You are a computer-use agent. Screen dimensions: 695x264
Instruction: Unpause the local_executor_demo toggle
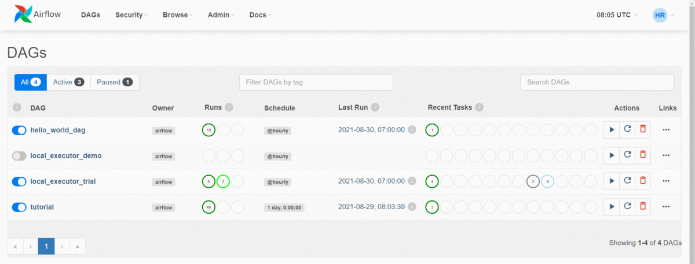[19, 156]
